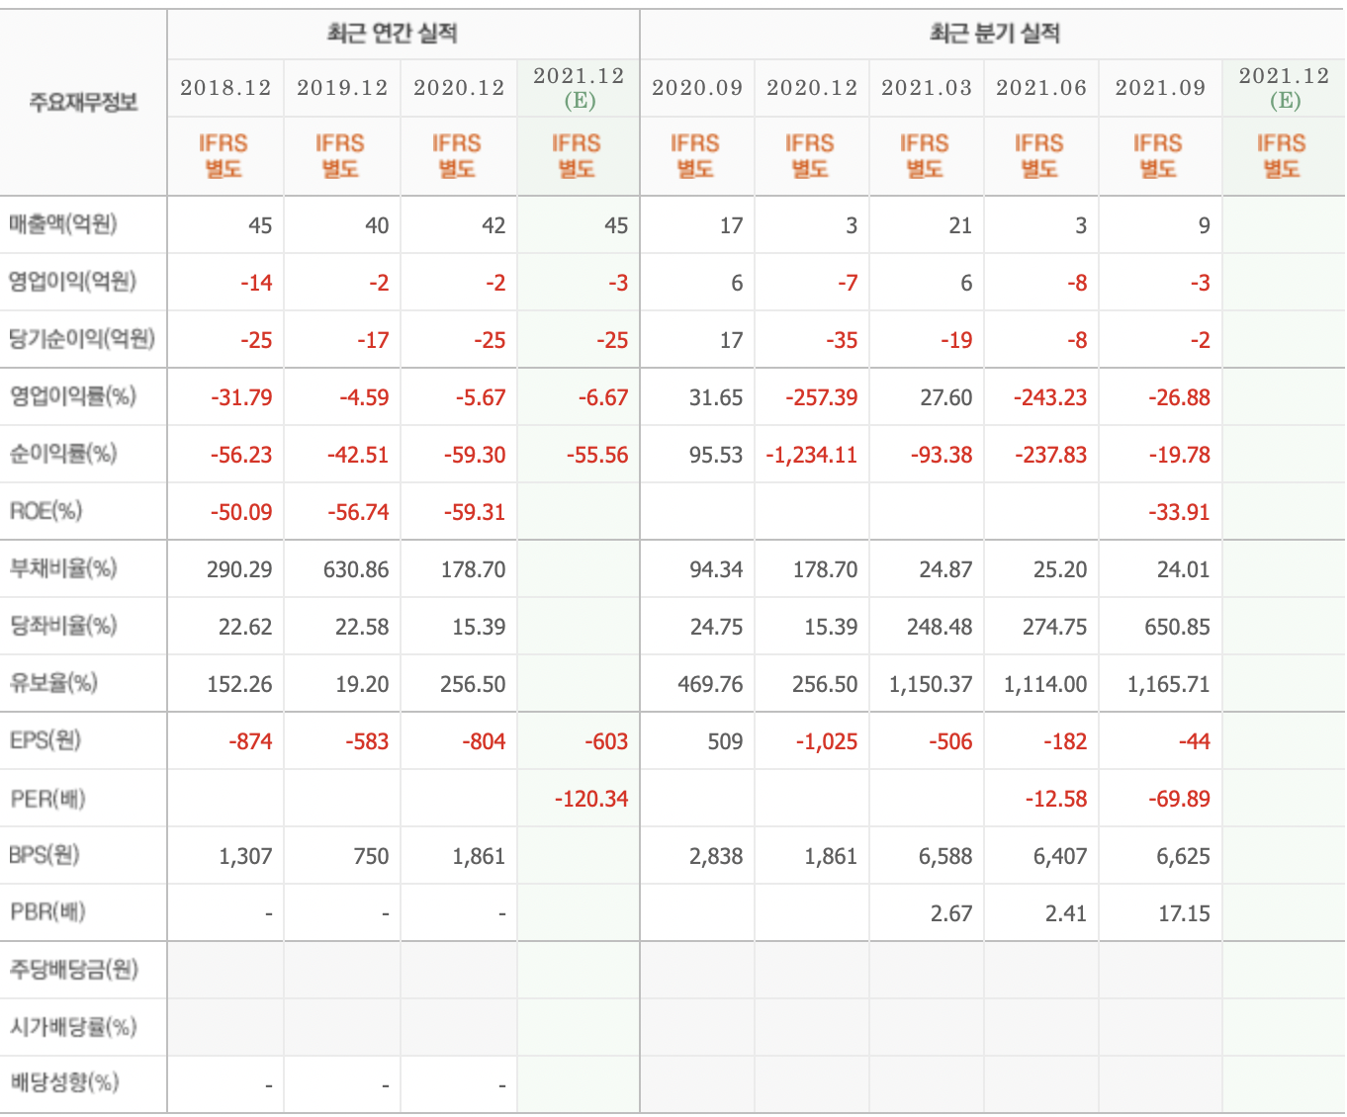Click the 2021.09 quarterly column header

click(x=1160, y=88)
